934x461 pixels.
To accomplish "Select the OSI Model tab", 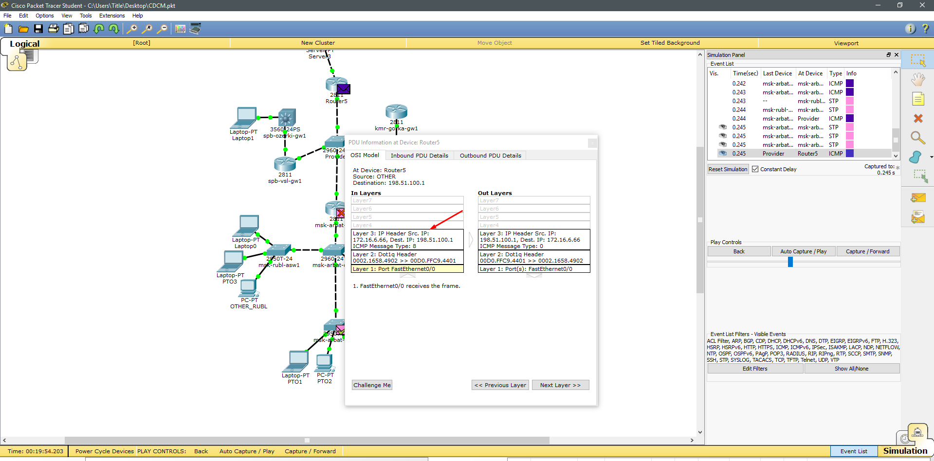I will click(x=365, y=155).
